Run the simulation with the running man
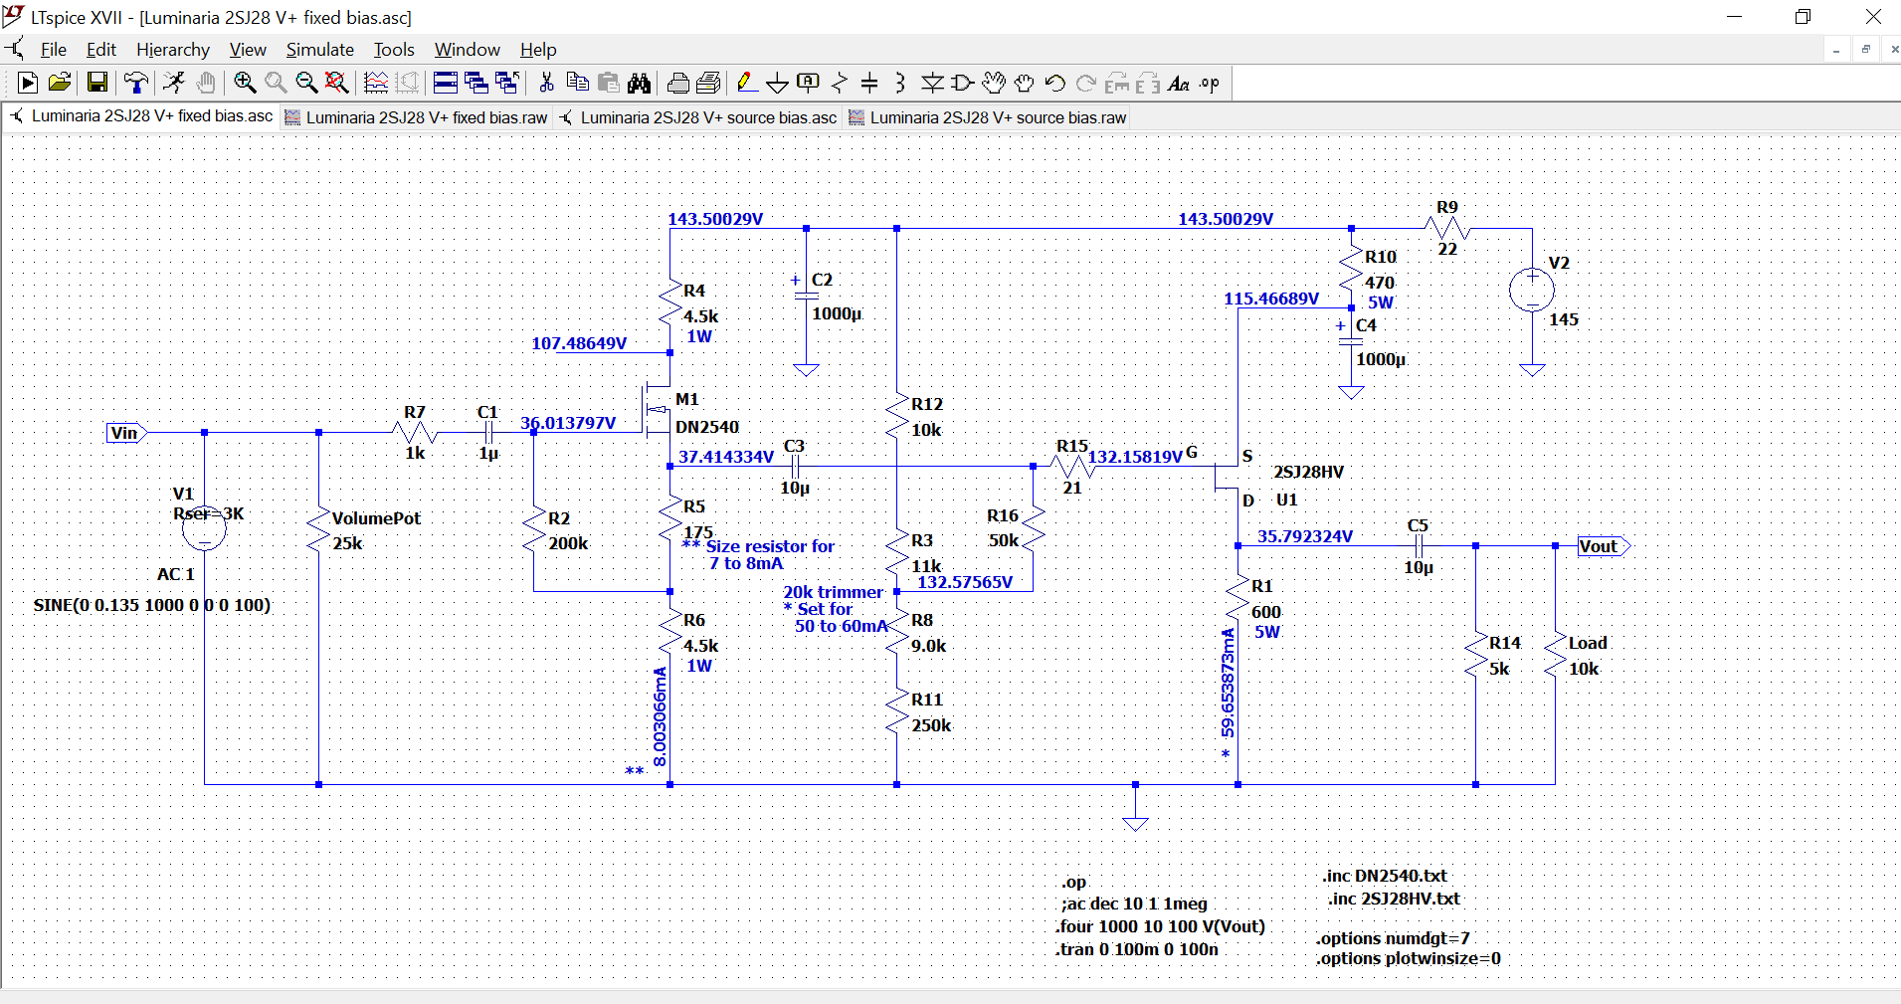Image resolution: width=1901 pixels, height=1004 pixels. pyautogui.click(x=174, y=84)
